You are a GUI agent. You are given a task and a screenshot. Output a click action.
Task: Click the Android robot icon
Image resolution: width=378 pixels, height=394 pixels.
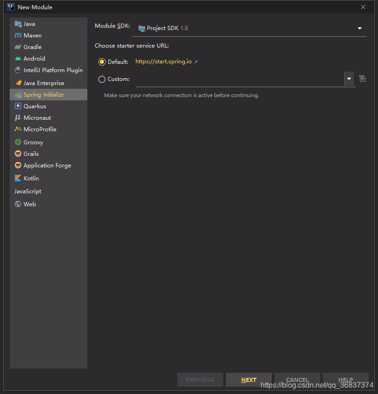(x=18, y=59)
